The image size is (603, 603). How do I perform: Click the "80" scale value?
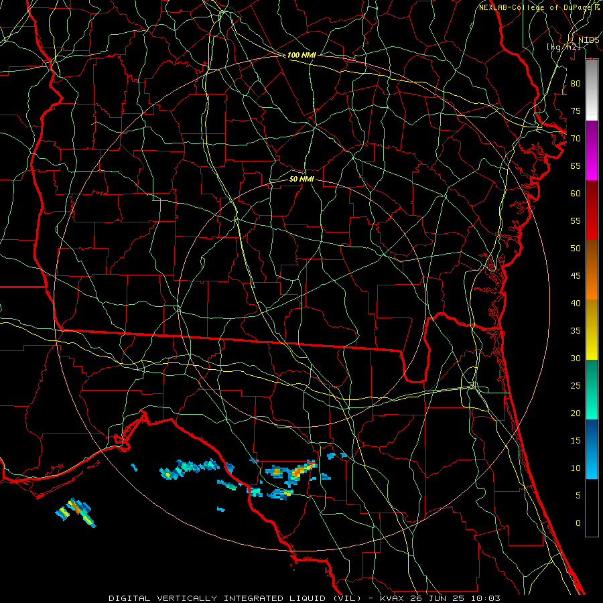576,84
